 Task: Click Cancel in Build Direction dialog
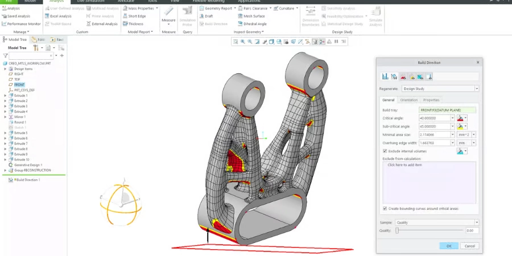469,246
